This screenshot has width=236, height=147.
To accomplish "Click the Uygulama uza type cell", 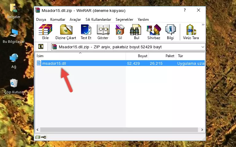I will [x=191, y=63].
